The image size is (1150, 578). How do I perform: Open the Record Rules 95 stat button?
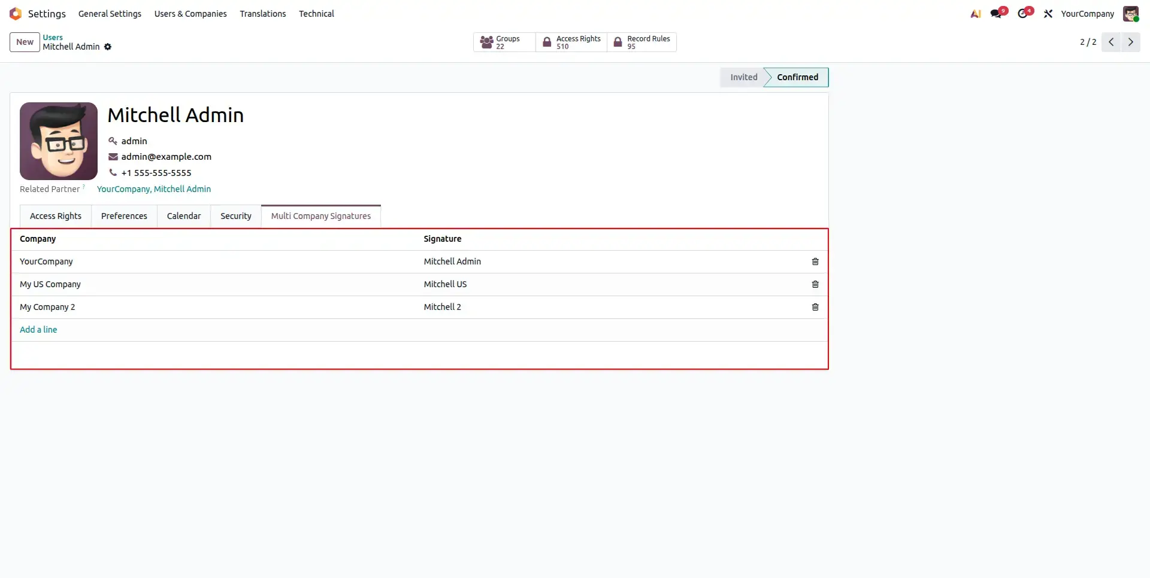coord(641,42)
